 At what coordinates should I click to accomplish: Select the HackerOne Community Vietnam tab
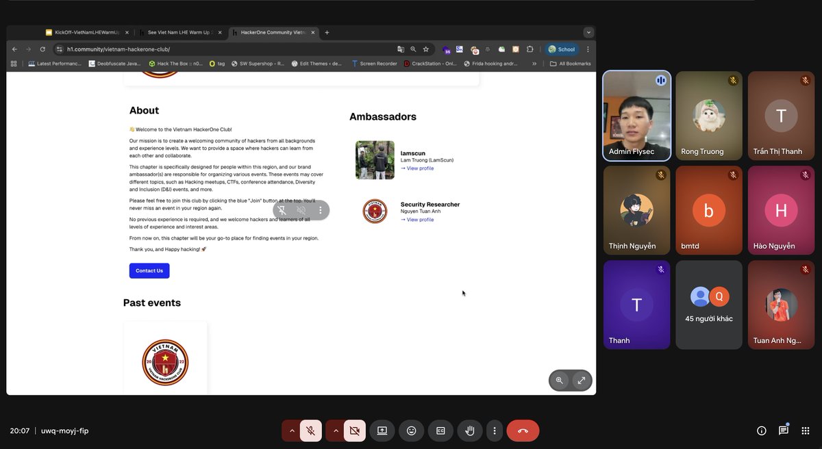pyautogui.click(x=273, y=32)
